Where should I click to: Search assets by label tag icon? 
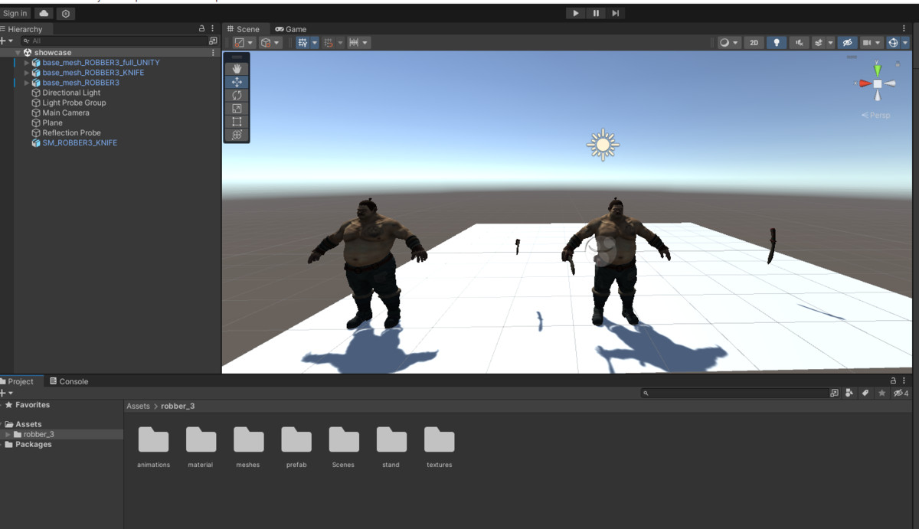tap(865, 393)
